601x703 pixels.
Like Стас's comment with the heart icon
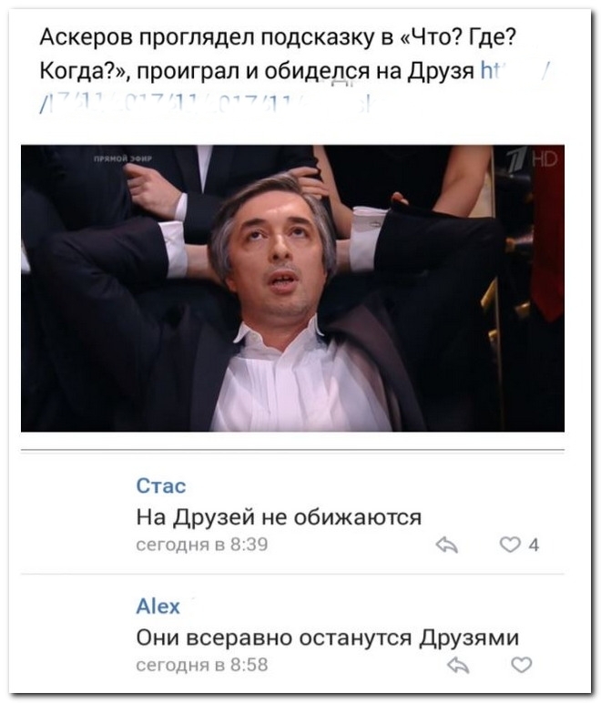510,545
